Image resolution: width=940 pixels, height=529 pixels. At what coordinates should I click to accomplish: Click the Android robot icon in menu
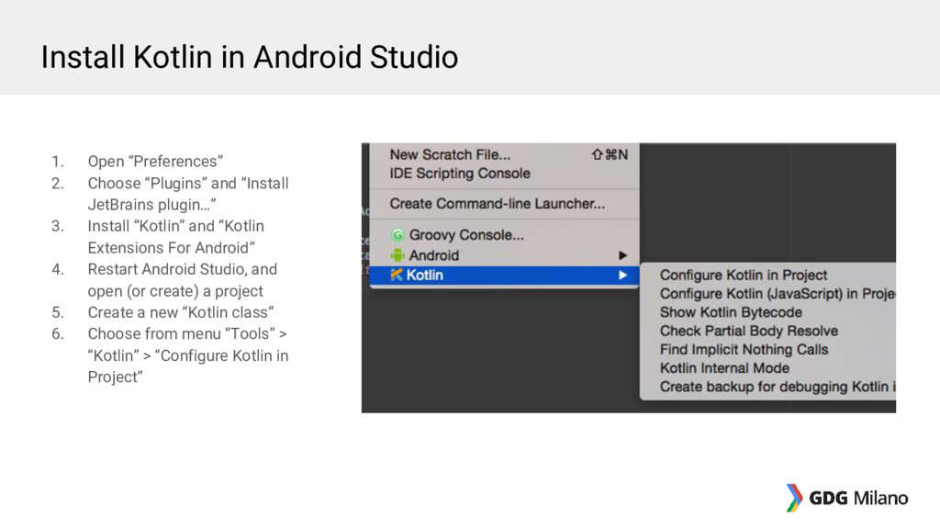click(397, 255)
